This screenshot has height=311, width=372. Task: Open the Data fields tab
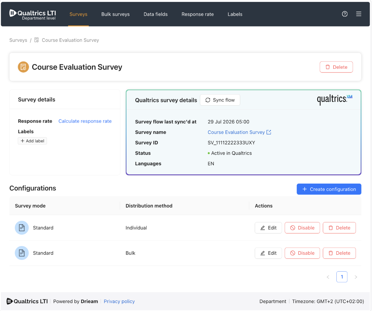click(x=155, y=14)
